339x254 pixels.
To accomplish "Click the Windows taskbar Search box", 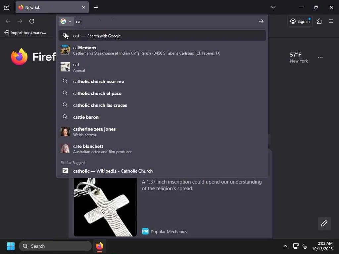I will 55,246.
